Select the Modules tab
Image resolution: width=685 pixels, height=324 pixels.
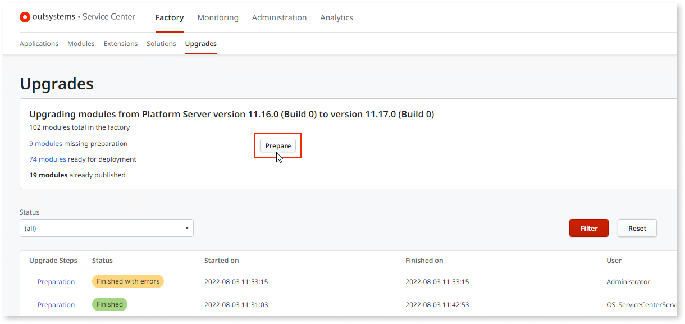(x=81, y=43)
